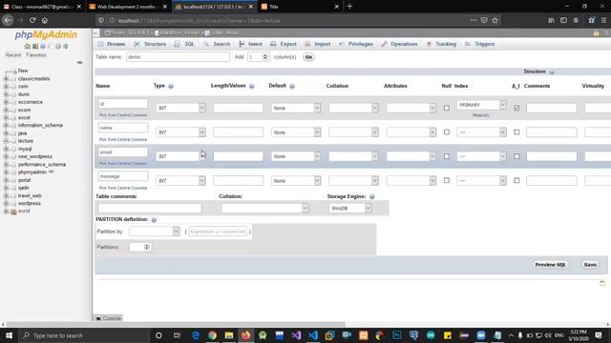611x343 pixels.
Task: Open the Firefox hamburger menu
Action: pos(603,20)
